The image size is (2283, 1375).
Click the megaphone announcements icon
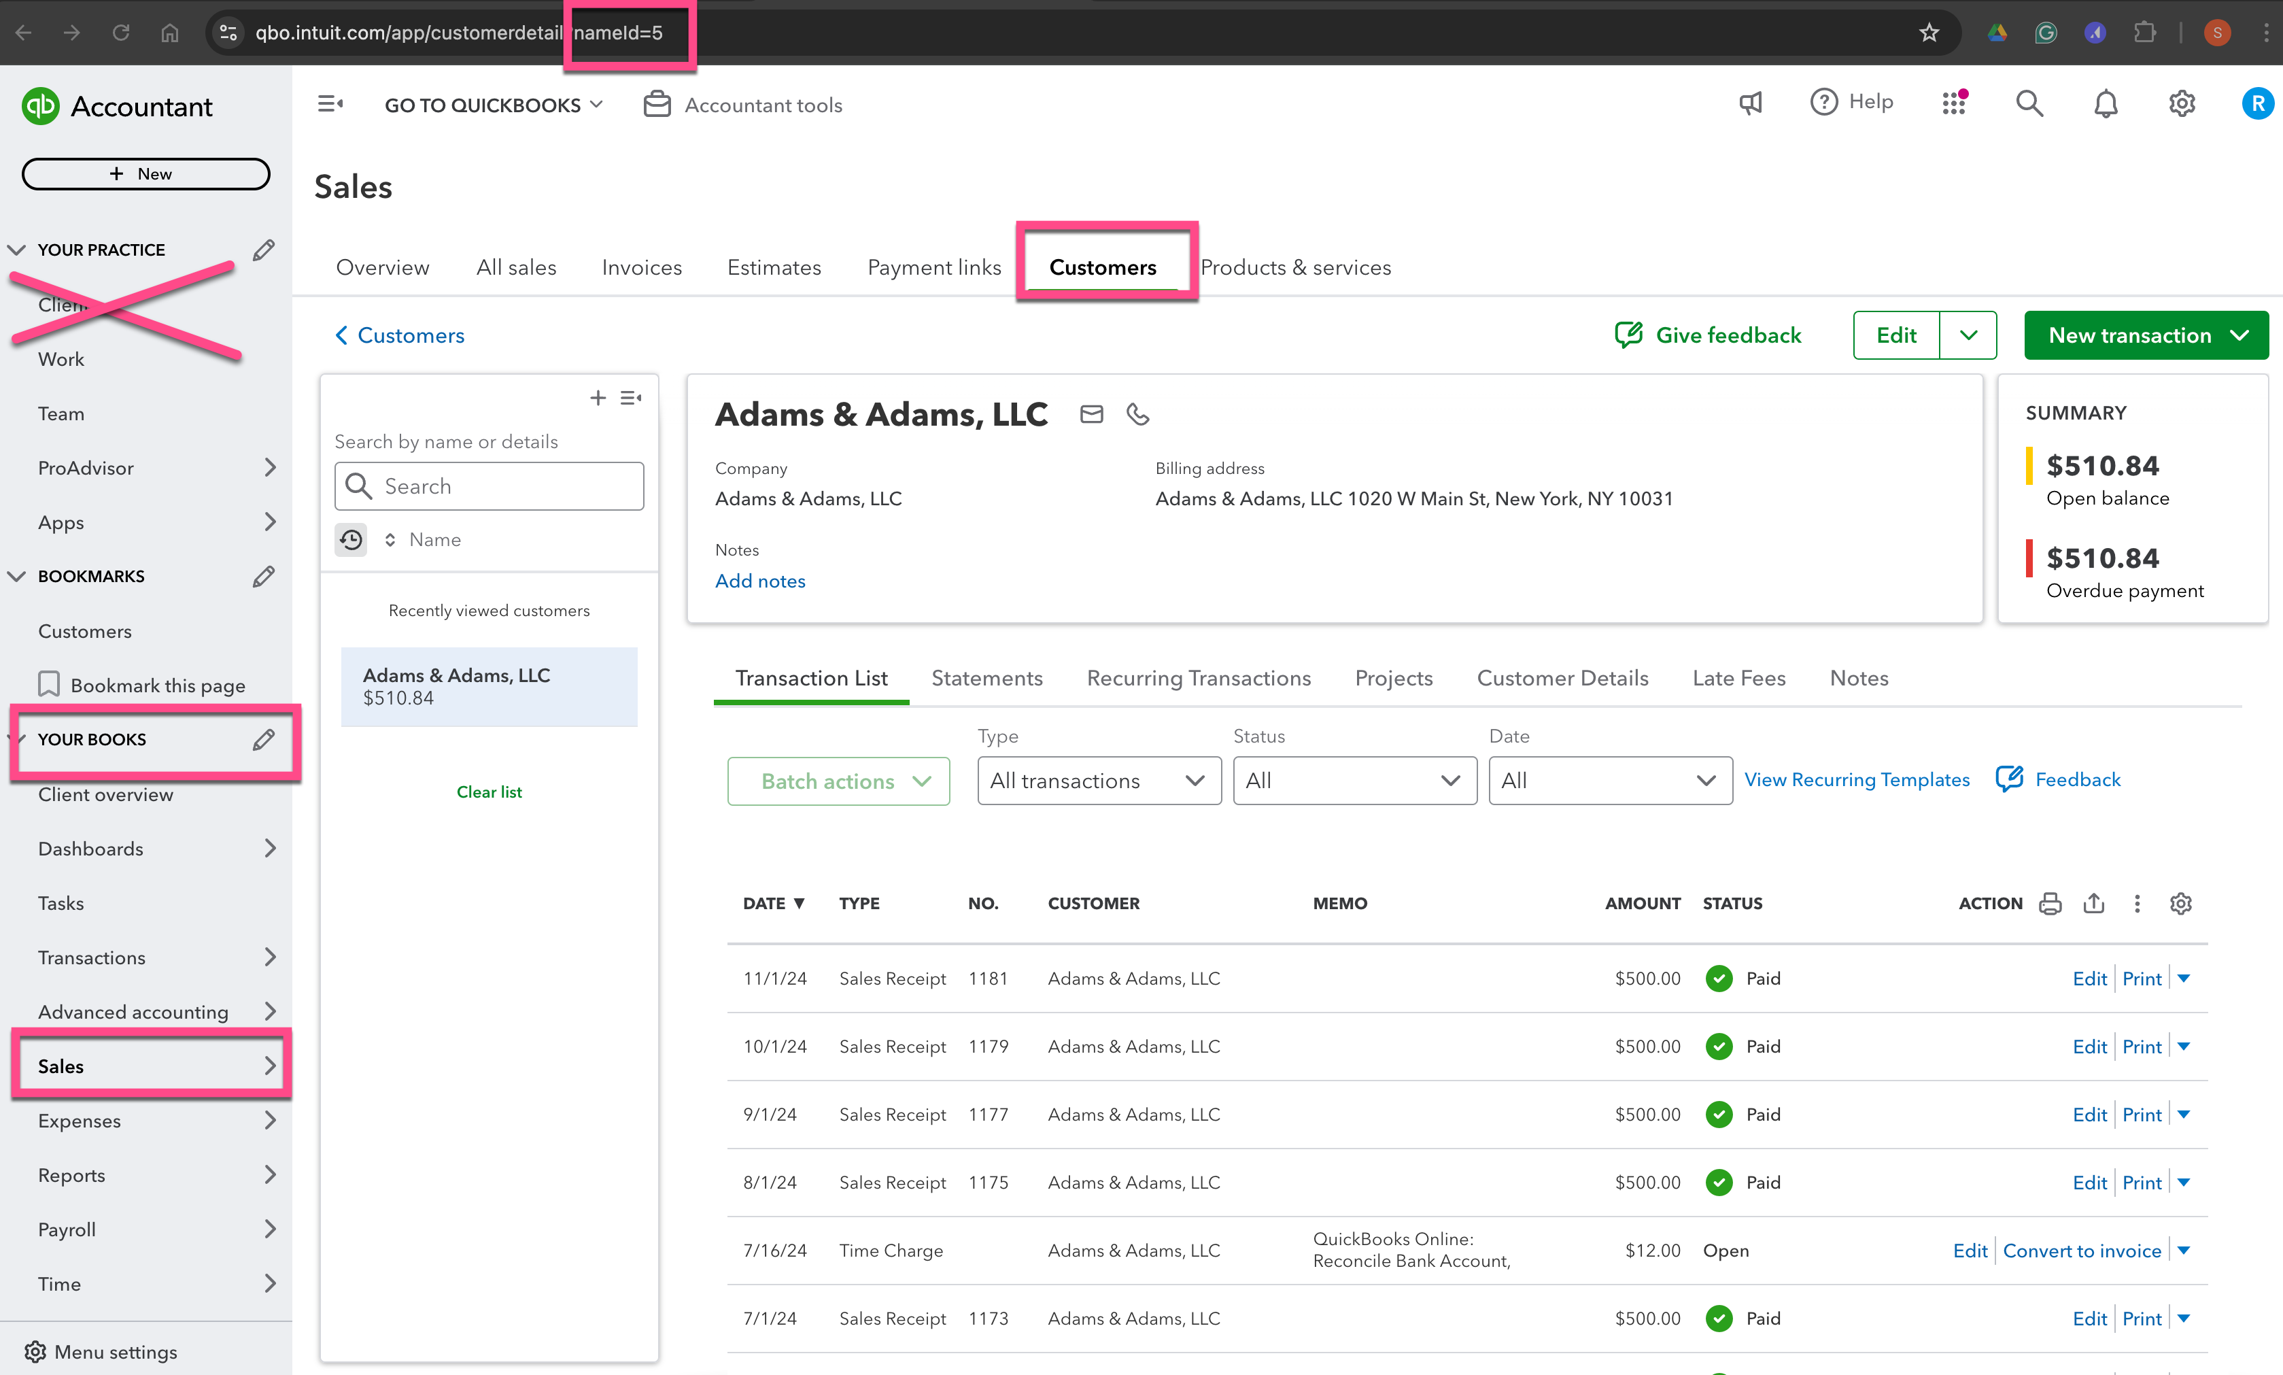tap(1749, 103)
